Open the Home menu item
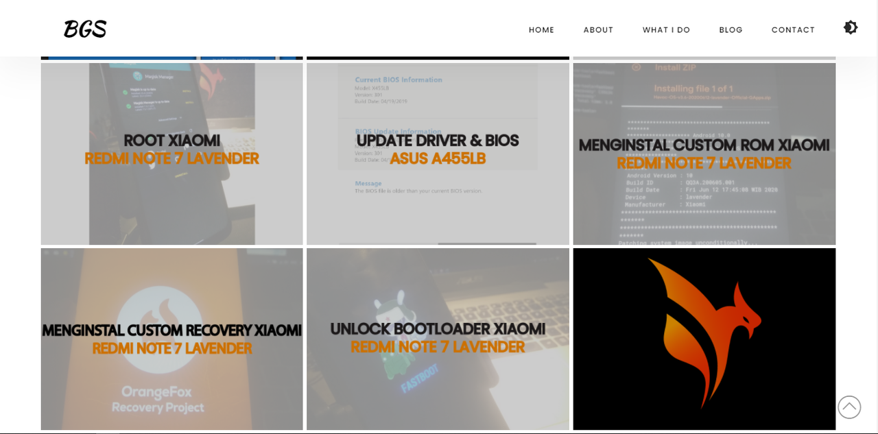 pyautogui.click(x=541, y=30)
